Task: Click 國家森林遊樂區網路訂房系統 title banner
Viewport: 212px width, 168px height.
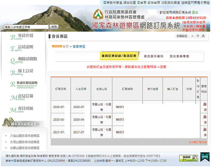Action: 136,26
